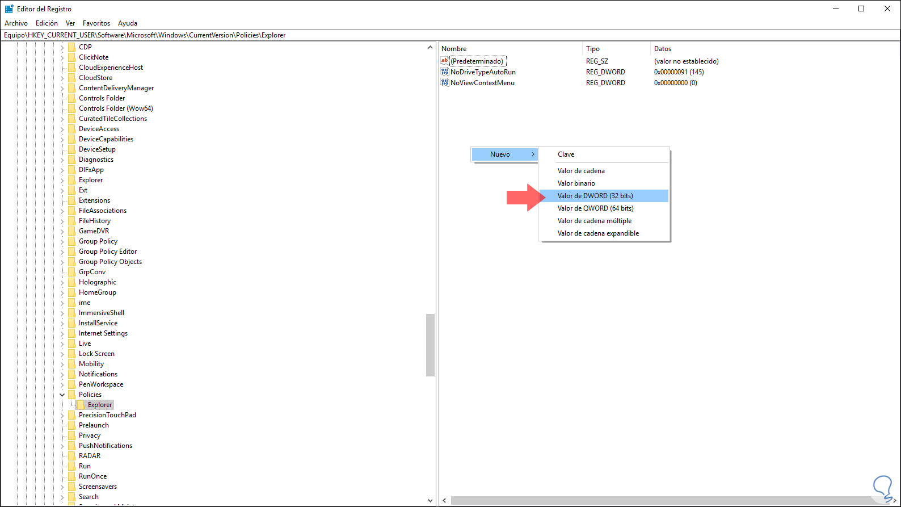Click the HomeGroup folder icon

click(71, 292)
